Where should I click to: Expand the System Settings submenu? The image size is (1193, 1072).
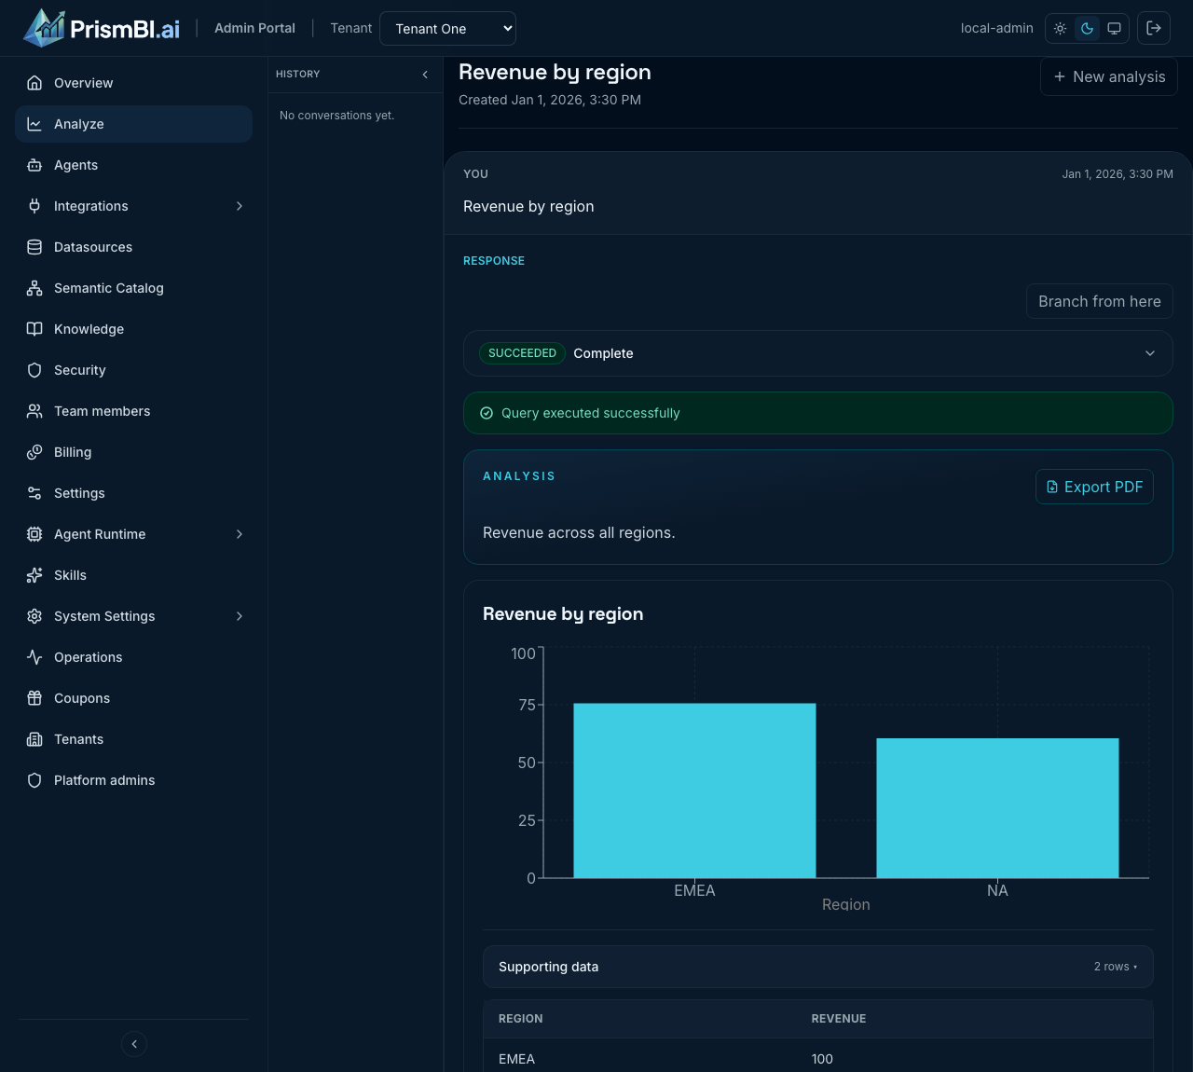[x=240, y=616]
